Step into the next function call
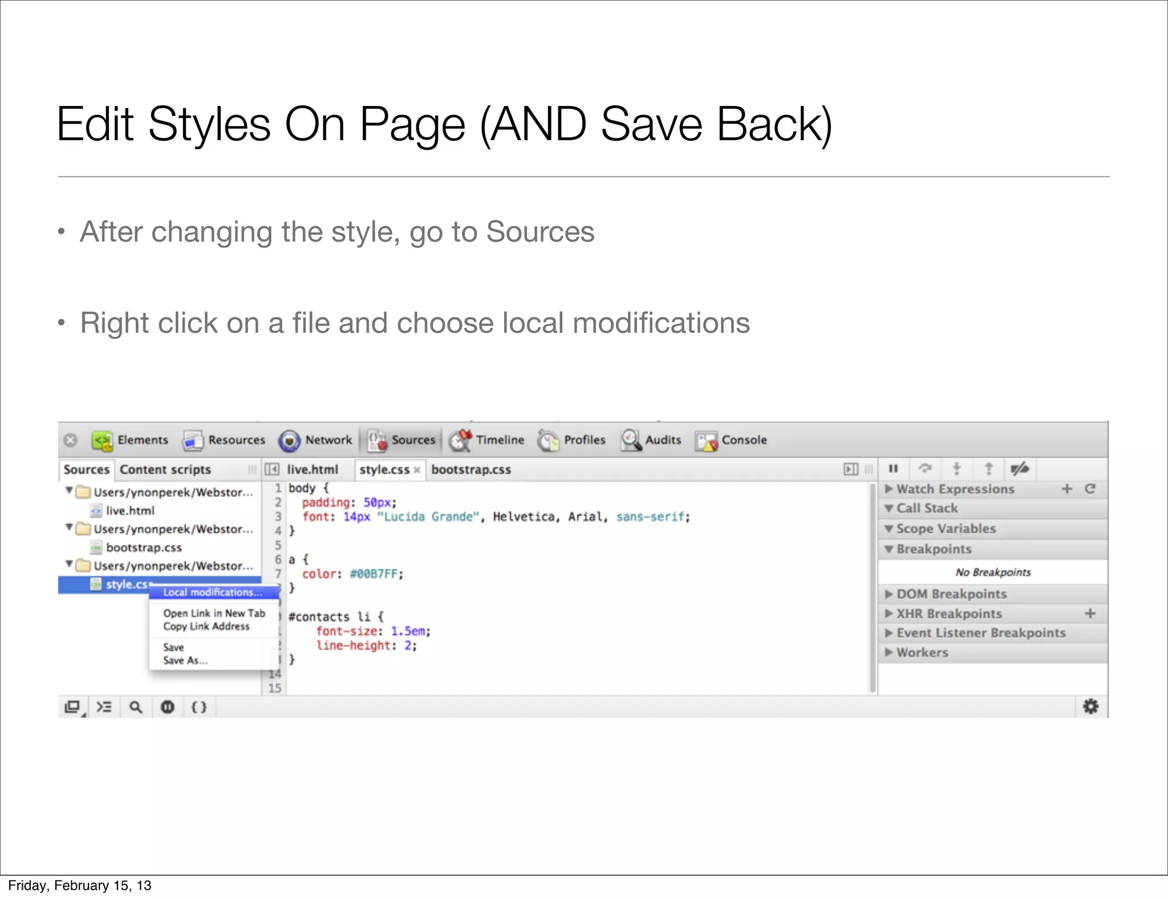The image size is (1168, 898). pyautogui.click(x=957, y=469)
